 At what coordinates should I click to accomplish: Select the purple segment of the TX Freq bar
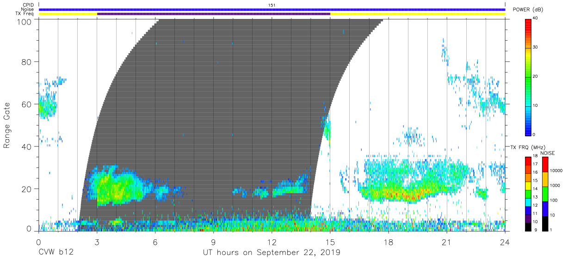pyautogui.click(x=214, y=14)
